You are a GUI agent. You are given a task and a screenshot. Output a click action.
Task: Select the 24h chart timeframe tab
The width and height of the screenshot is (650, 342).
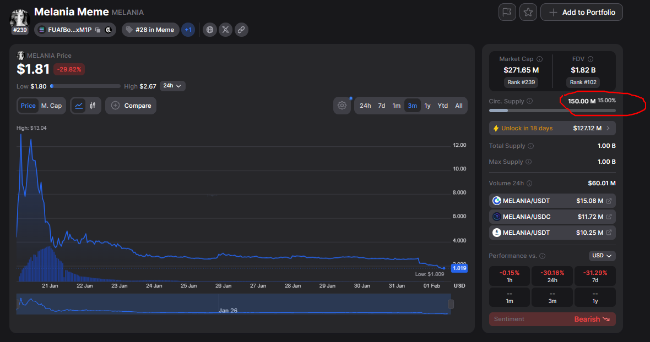[x=365, y=106]
